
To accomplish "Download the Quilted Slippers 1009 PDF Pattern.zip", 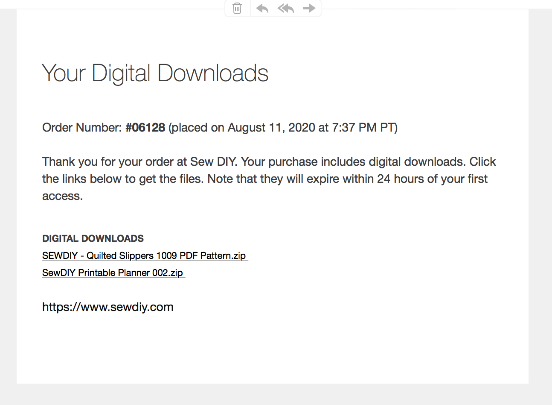I will (145, 255).
